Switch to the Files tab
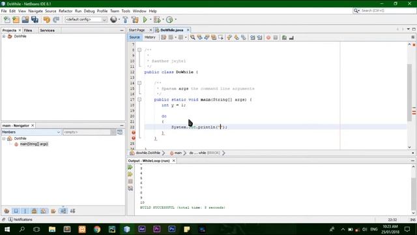Image resolution: width=417 pixels, height=235 pixels. coord(28,31)
